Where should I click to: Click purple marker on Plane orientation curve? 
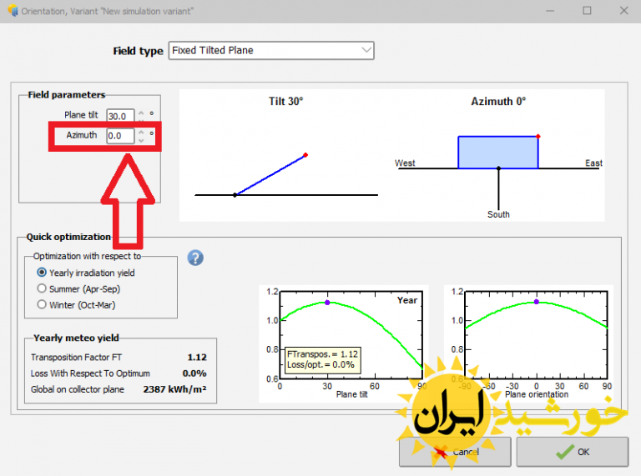(537, 303)
